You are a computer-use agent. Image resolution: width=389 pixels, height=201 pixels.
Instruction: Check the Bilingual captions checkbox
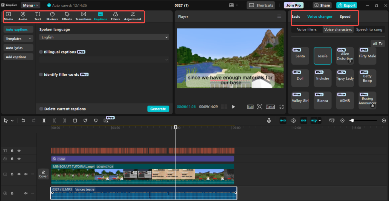point(41,52)
